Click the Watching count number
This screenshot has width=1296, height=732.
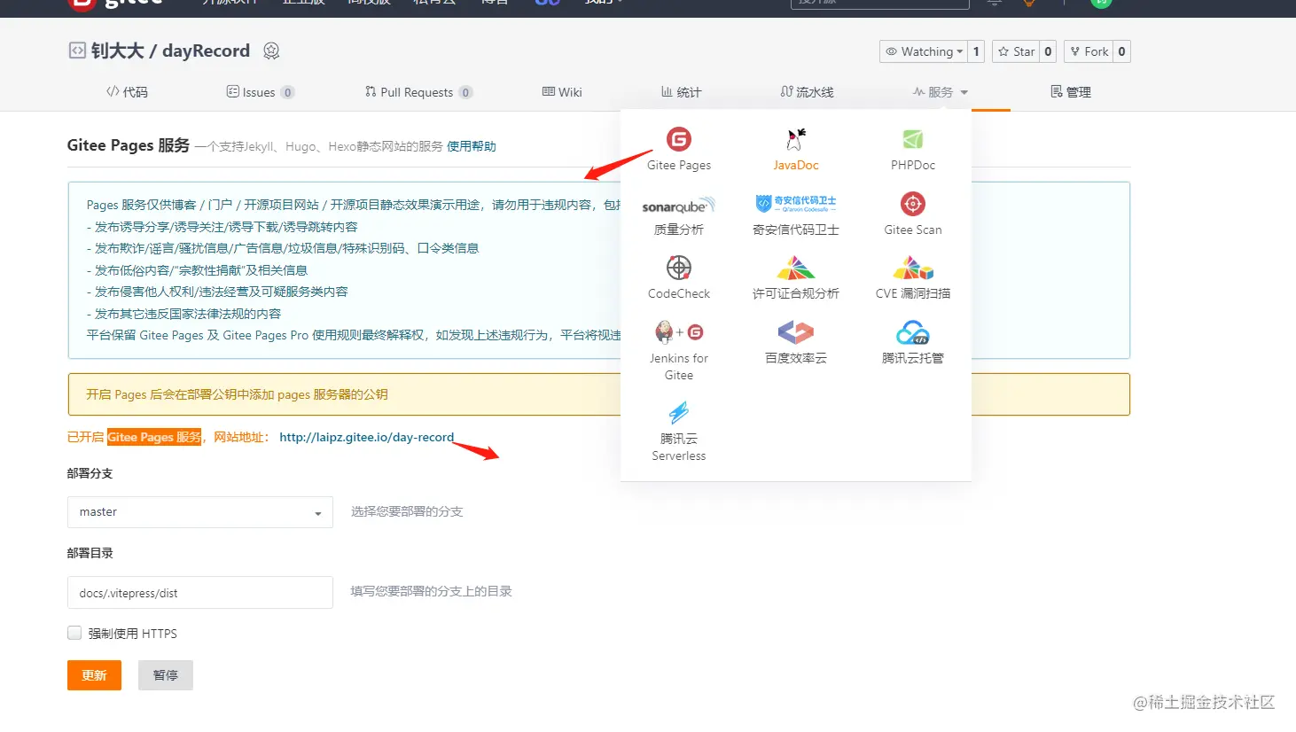point(976,51)
